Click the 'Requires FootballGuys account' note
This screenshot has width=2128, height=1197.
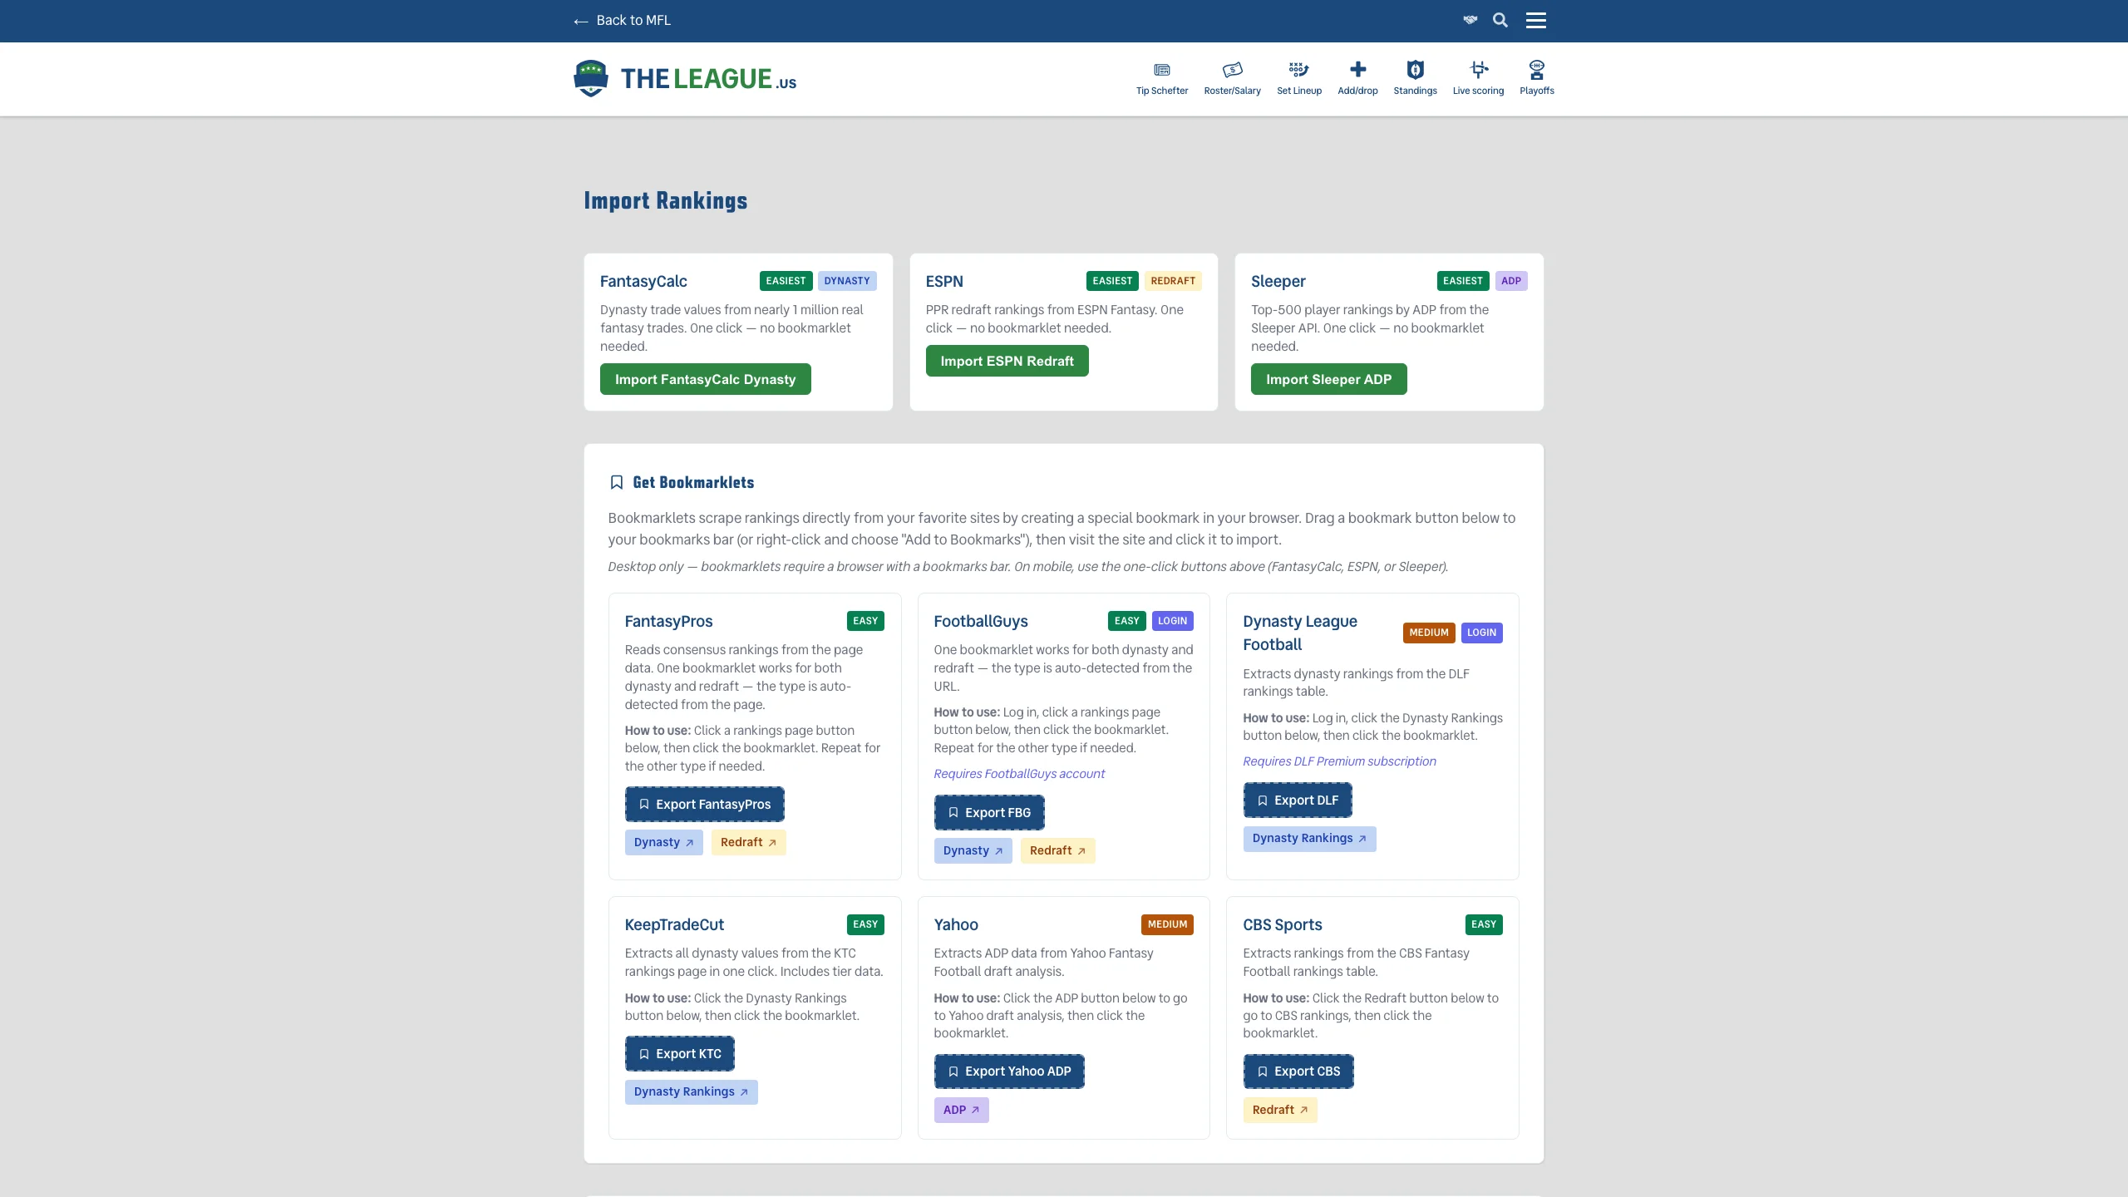coord(1019,774)
